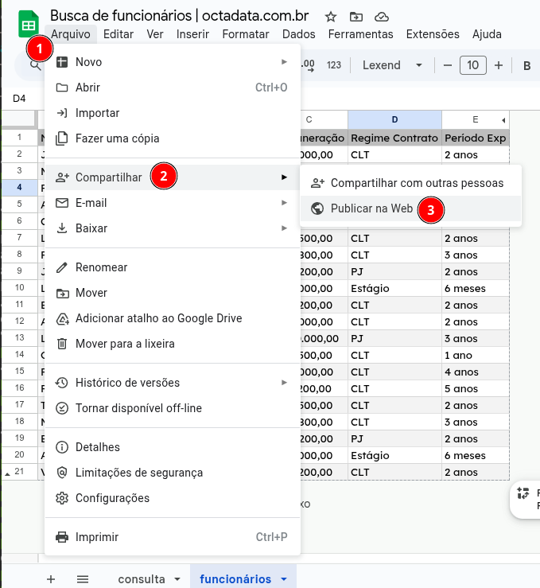This screenshot has height=588, width=540.
Task: Click the move to folder icon
Action: click(x=355, y=16)
